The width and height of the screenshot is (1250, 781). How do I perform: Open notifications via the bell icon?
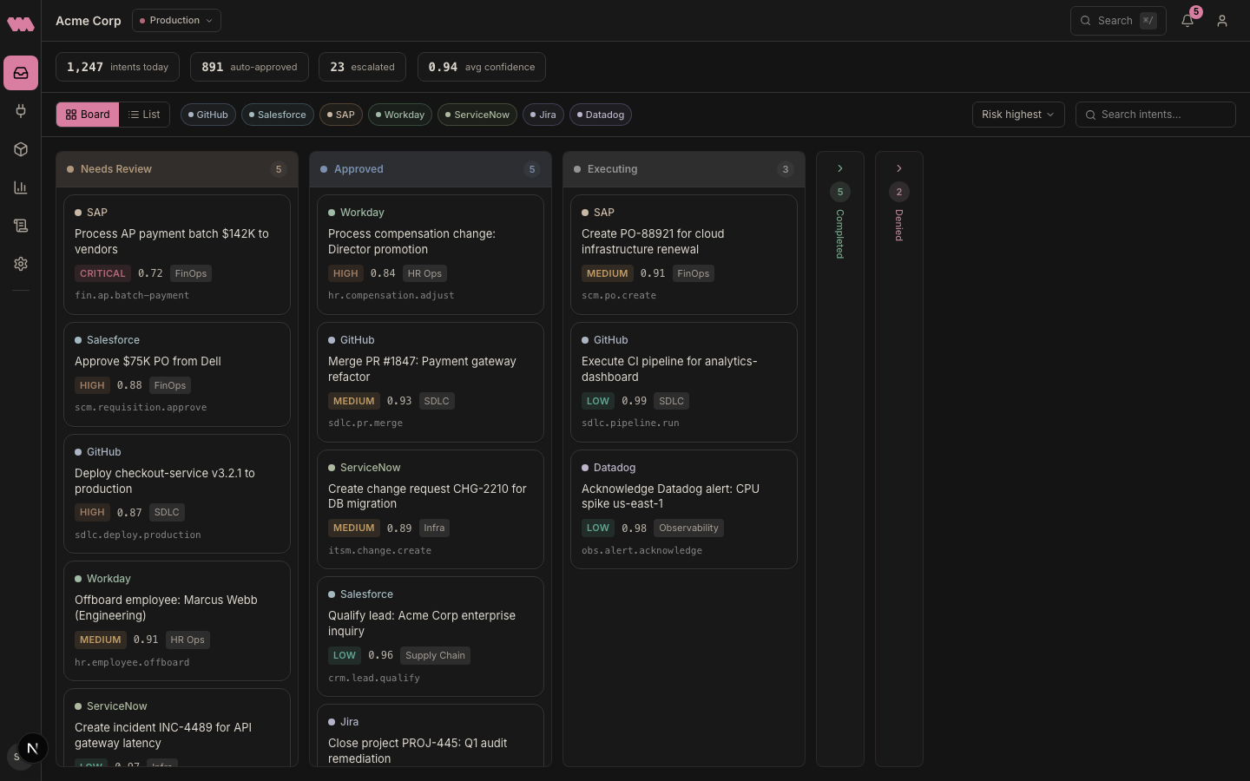(x=1187, y=20)
